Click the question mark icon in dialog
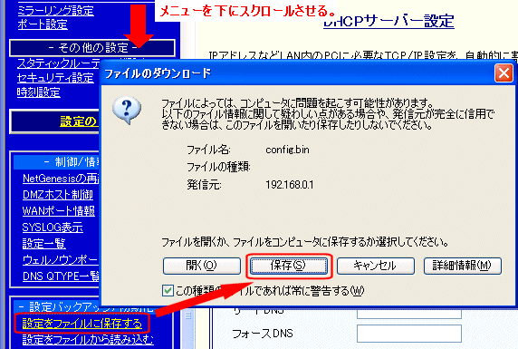Image resolution: width=518 pixels, height=349 pixels. 127,111
